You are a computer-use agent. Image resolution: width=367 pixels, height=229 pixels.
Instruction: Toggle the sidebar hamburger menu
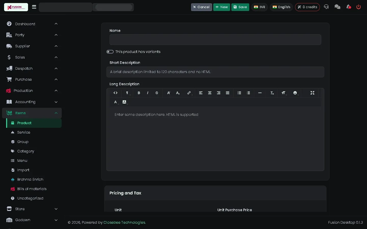point(34,7)
